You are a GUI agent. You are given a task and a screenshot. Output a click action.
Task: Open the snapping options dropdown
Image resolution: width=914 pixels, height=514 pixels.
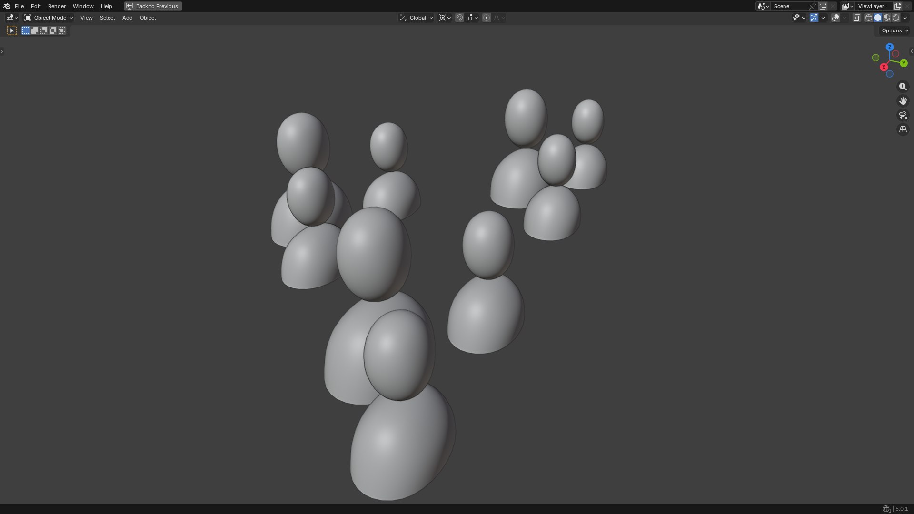tap(472, 18)
